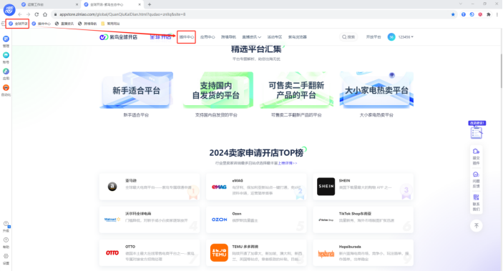Image resolution: width=503 pixels, height=271 pixels.
Task: Open a new tab with plus button
Action: pos(150,4)
